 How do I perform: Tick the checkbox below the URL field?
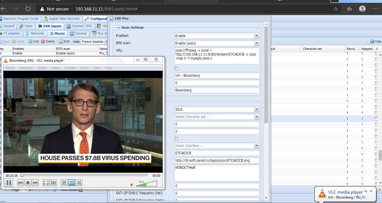[176, 69]
